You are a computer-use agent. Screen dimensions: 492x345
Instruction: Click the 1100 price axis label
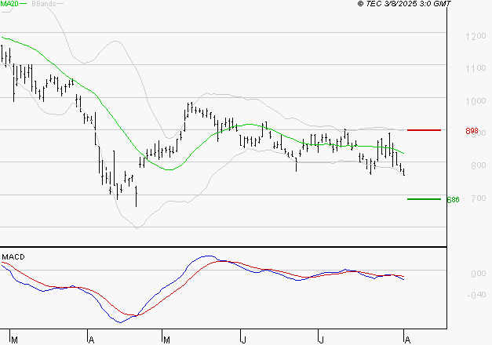tap(476, 68)
